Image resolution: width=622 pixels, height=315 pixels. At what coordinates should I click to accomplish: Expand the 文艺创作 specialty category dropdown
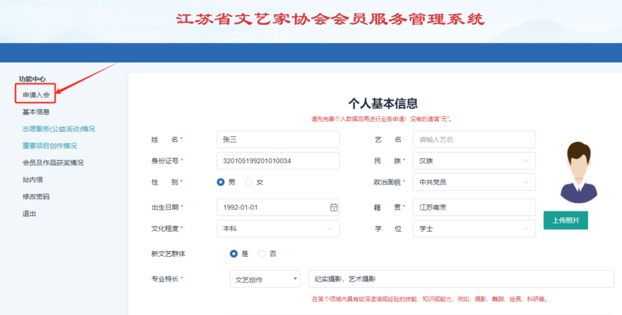265,279
